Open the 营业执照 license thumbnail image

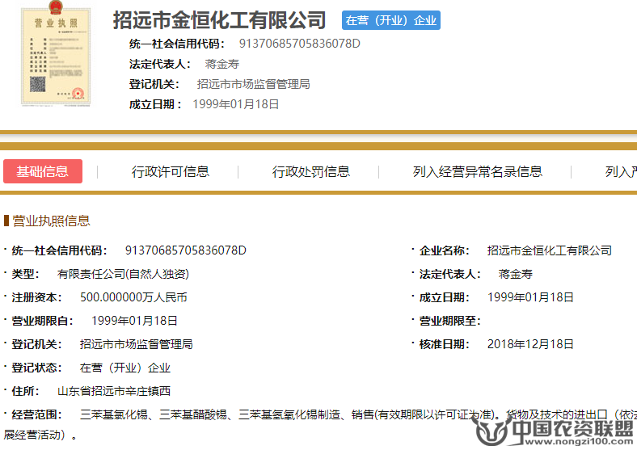click(56, 53)
